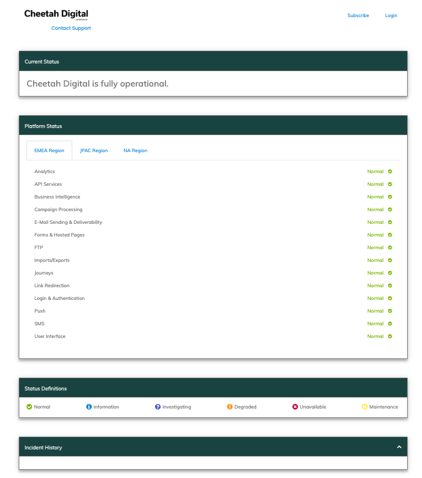The height and width of the screenshot is (478, 422).
Task: Click the status icon for FTP row
Action: click(x=390, y=248)
